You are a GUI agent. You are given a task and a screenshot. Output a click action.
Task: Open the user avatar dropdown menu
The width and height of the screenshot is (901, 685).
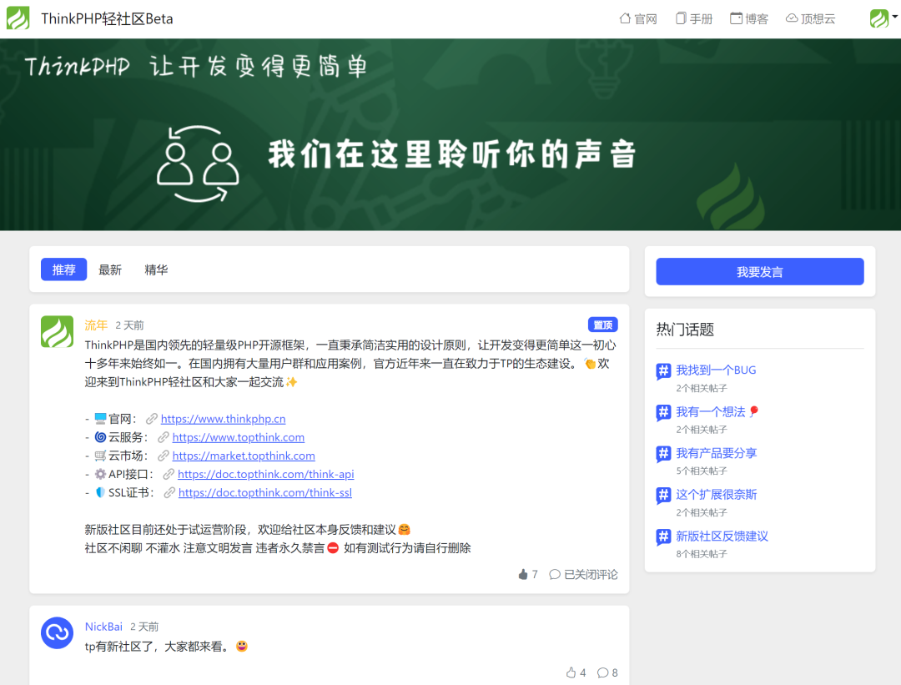[x=880, y=19]
